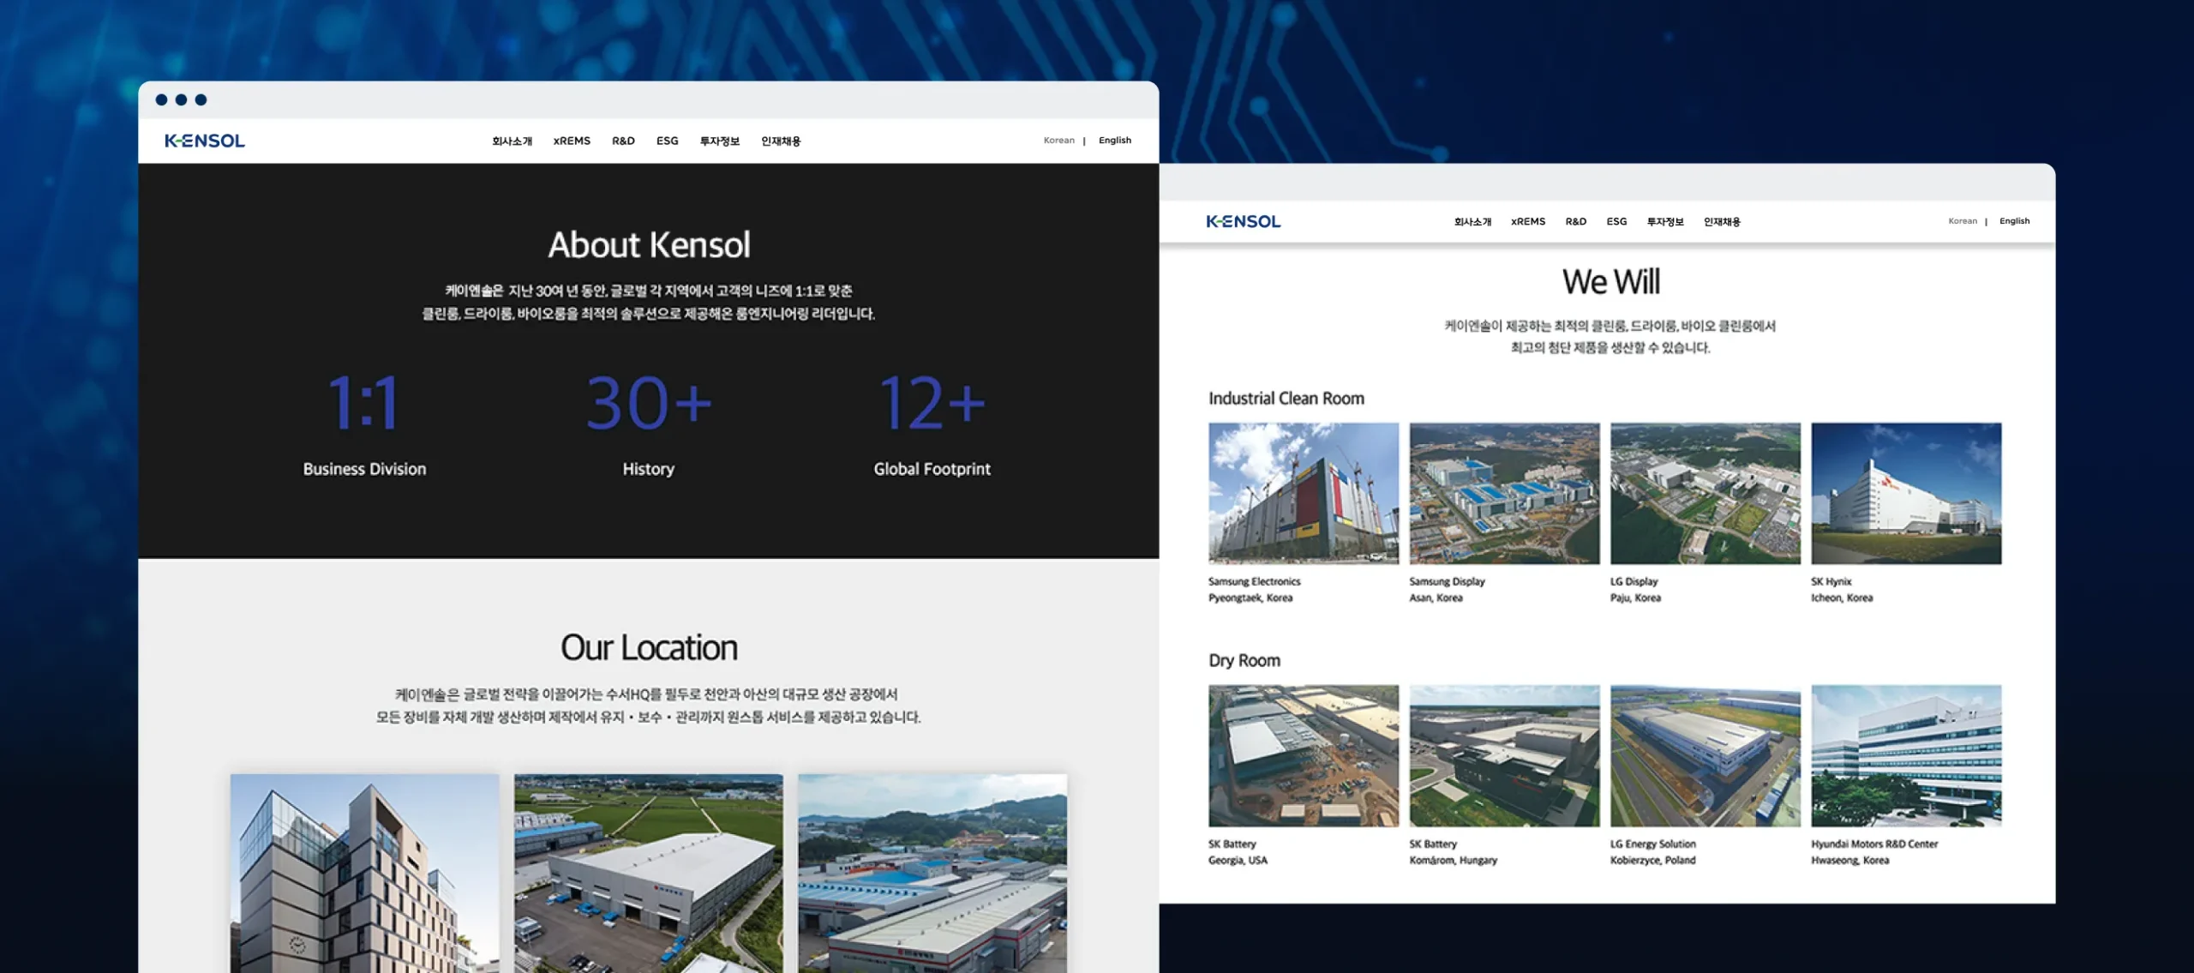The width and height of the screenshot is (2194, 973).
Task: Click the 30+ History figure
Action: pos(649,403)
